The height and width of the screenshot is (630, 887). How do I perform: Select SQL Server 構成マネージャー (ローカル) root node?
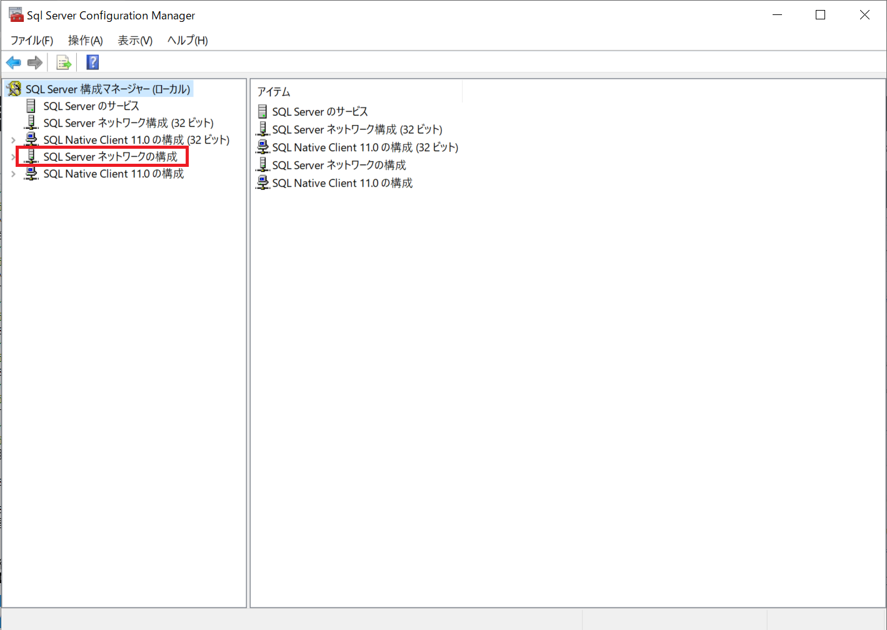coord(108,89)
